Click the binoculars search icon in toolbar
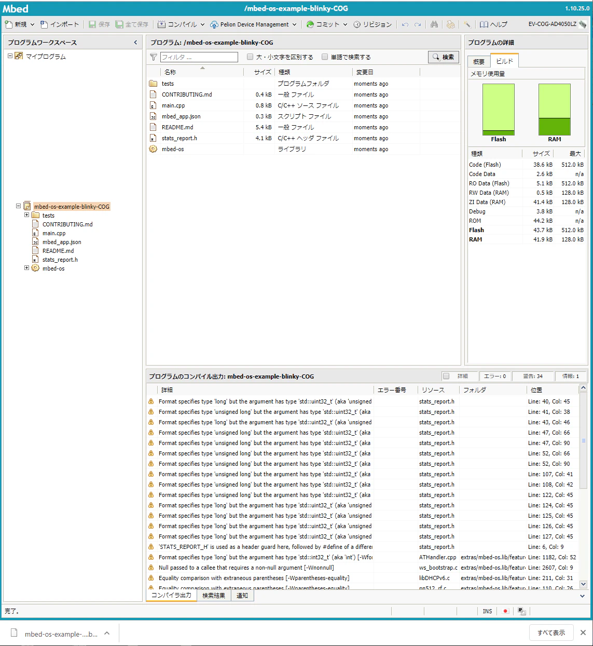 tap(434, 24)
